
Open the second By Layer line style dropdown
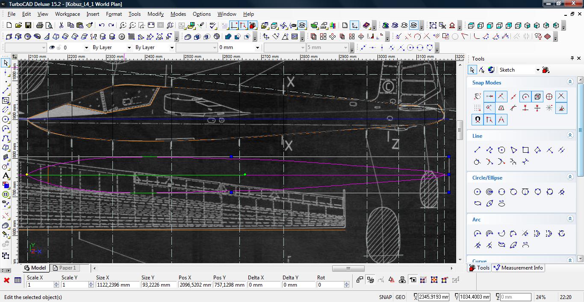172,47
